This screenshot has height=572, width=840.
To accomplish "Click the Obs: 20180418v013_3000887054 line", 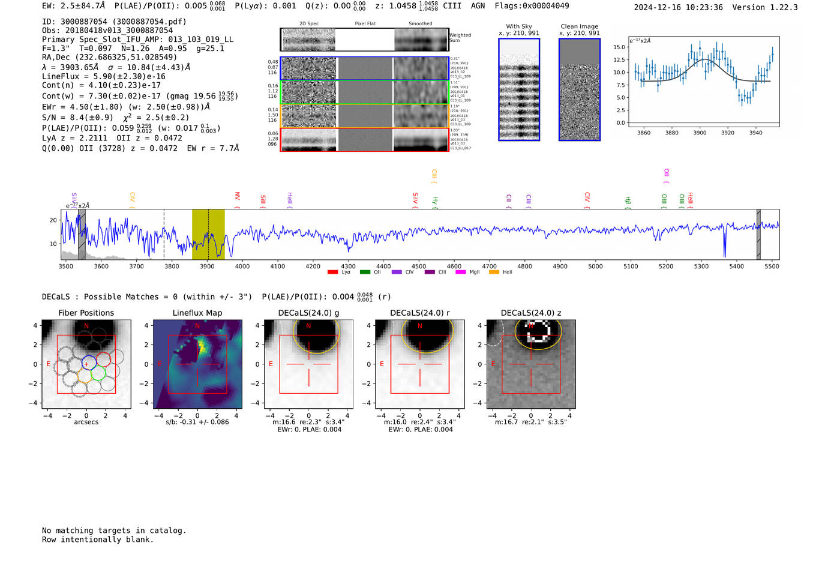I will (107, 31).
